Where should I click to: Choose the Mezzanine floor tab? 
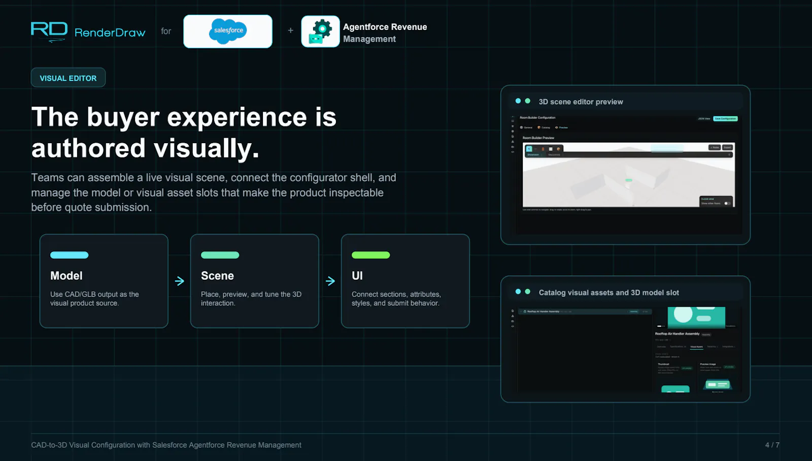554,155
